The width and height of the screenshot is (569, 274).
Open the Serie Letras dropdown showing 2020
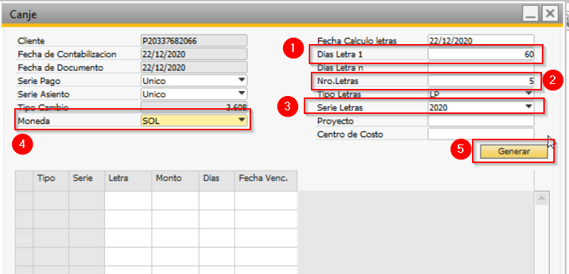pos(481,107)
